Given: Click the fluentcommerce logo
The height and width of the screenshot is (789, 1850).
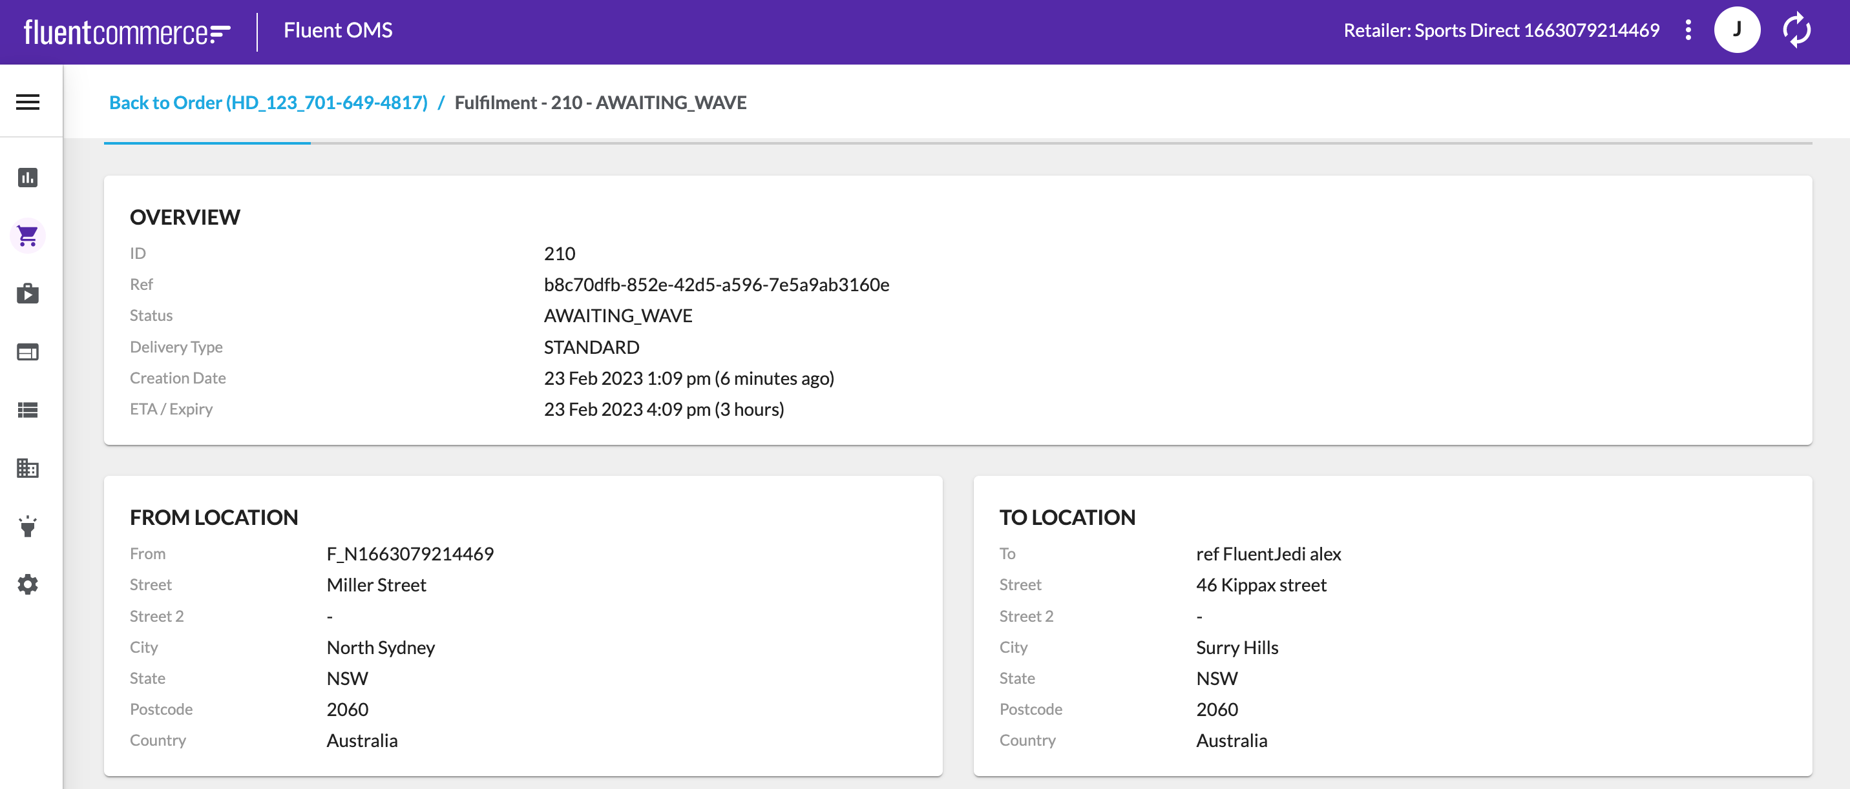Looking at the screenshot, I should coord(127,32).
